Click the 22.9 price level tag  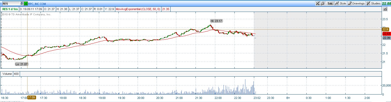point(386,29)
